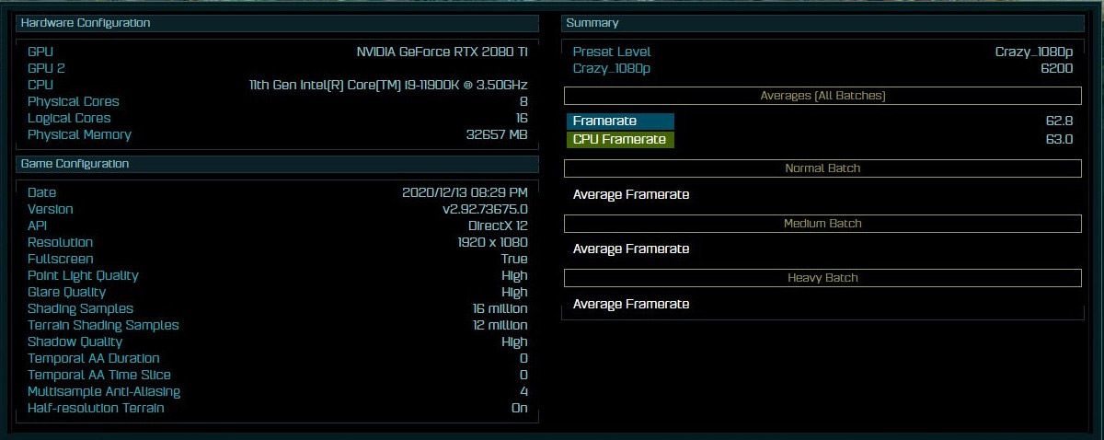Click the Multisample Anti-Aliasing value 4
The width and height of the screenshot is (1104, 440).
pyautogui.click(x=523, y=391)
